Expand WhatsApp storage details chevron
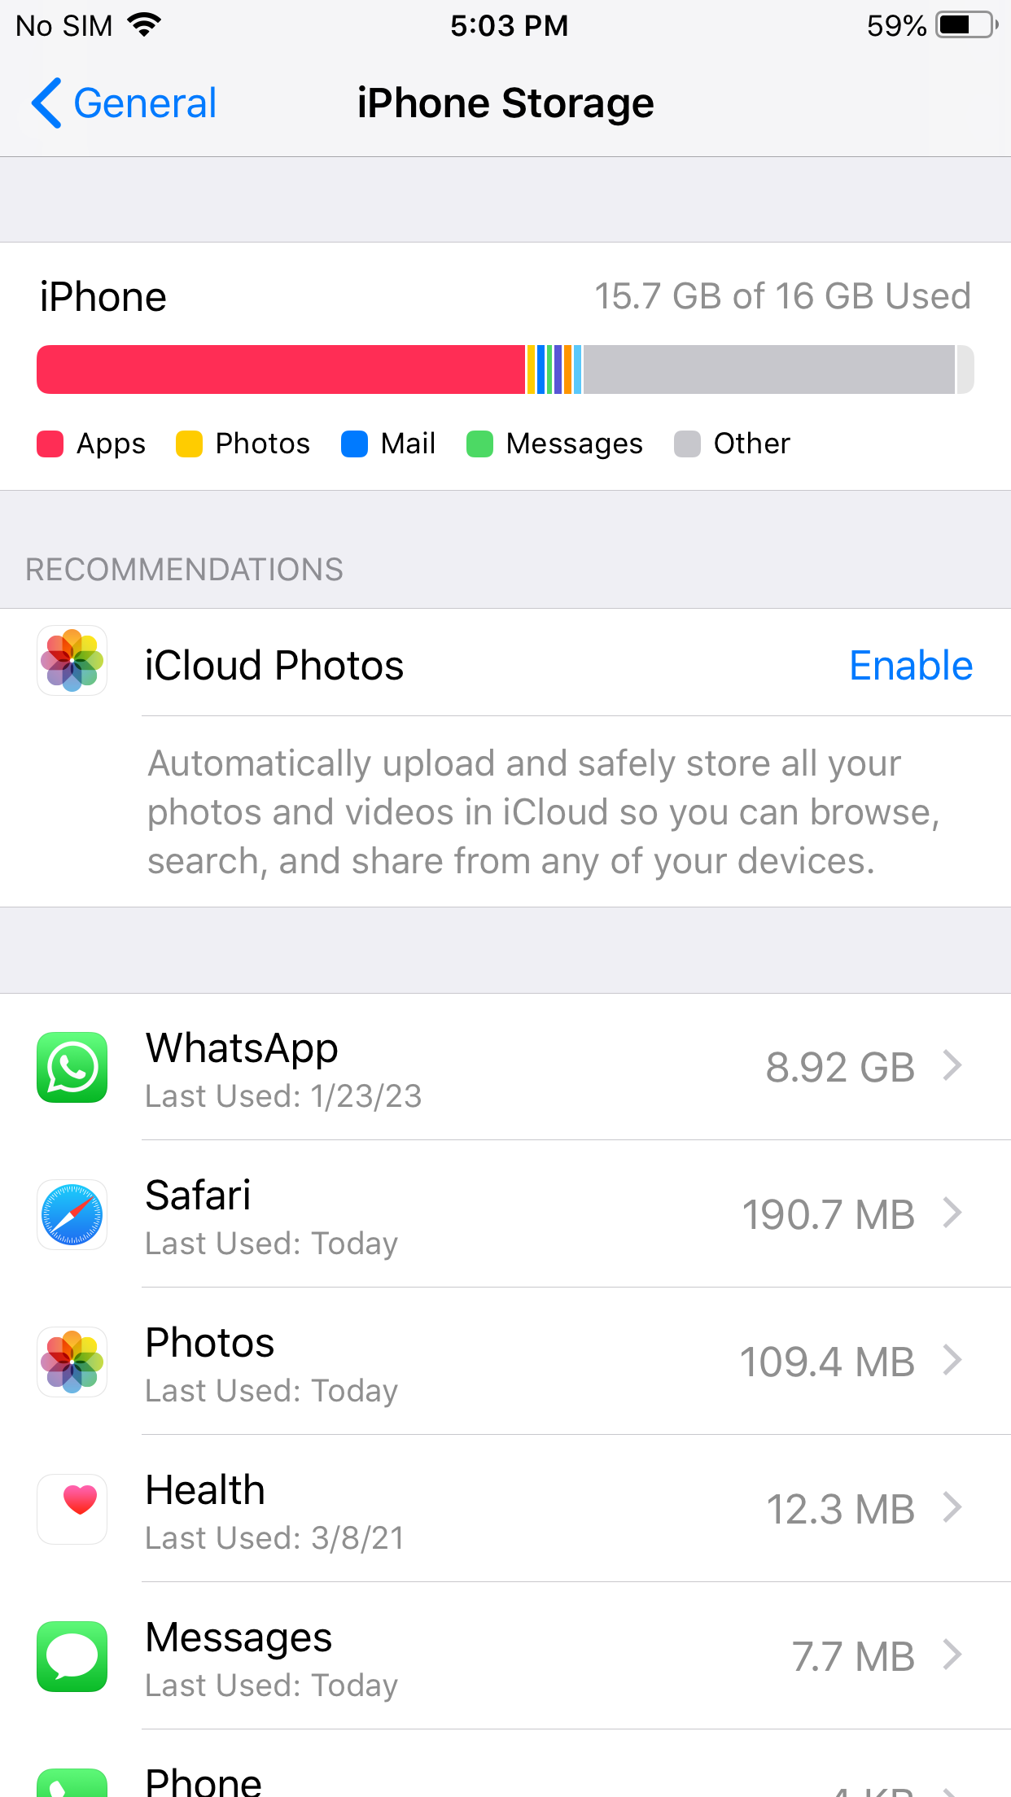The image size is (1011, 1797). click(952, 1065)
